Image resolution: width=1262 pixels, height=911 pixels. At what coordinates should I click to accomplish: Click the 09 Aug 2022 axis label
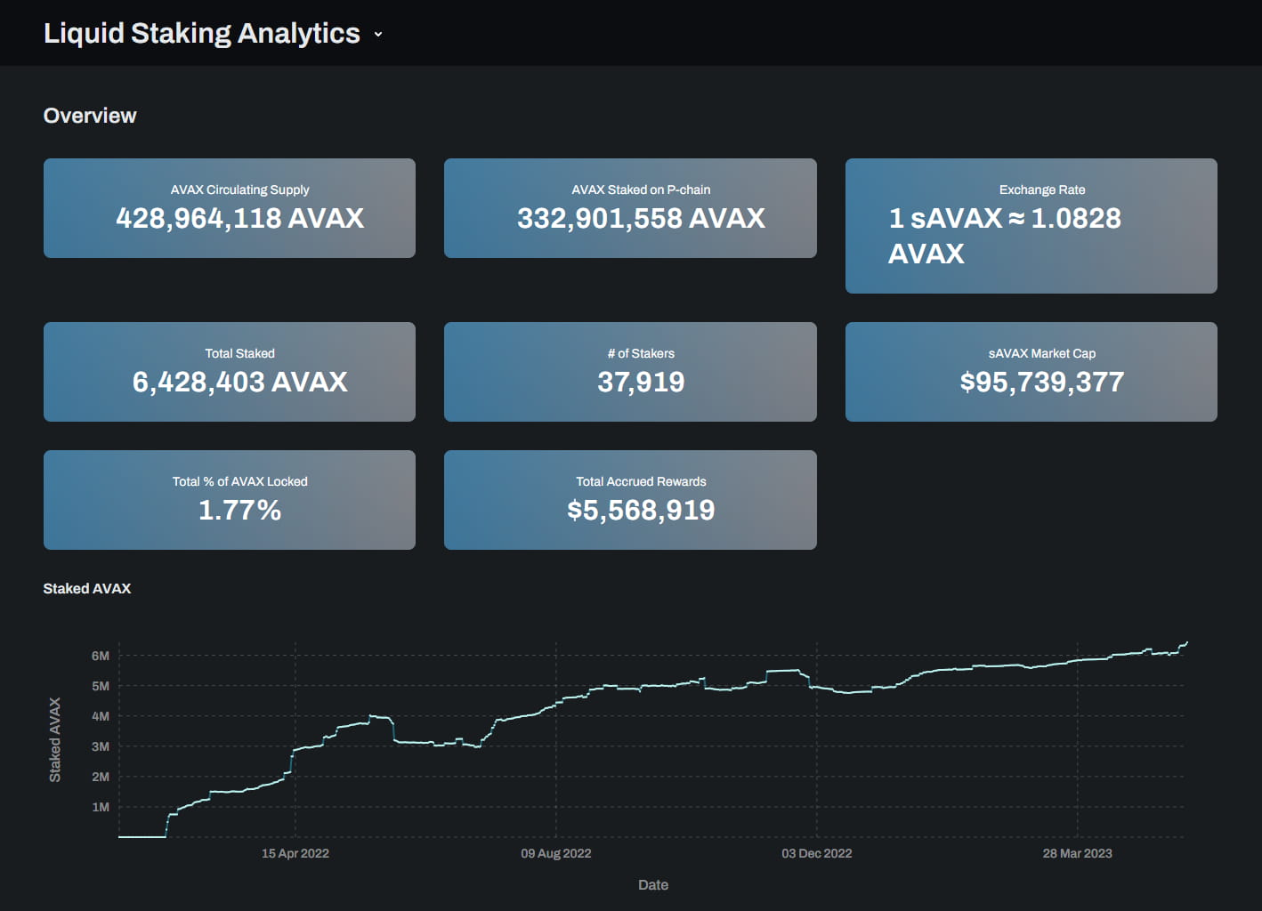555,852
